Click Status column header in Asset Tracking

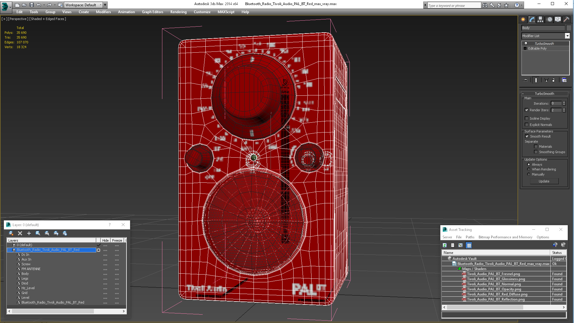click(x=558, y=253)
